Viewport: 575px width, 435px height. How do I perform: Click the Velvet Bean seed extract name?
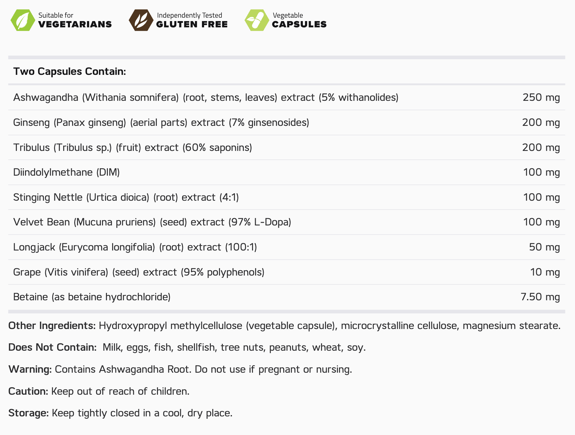(x=152, y=222)
